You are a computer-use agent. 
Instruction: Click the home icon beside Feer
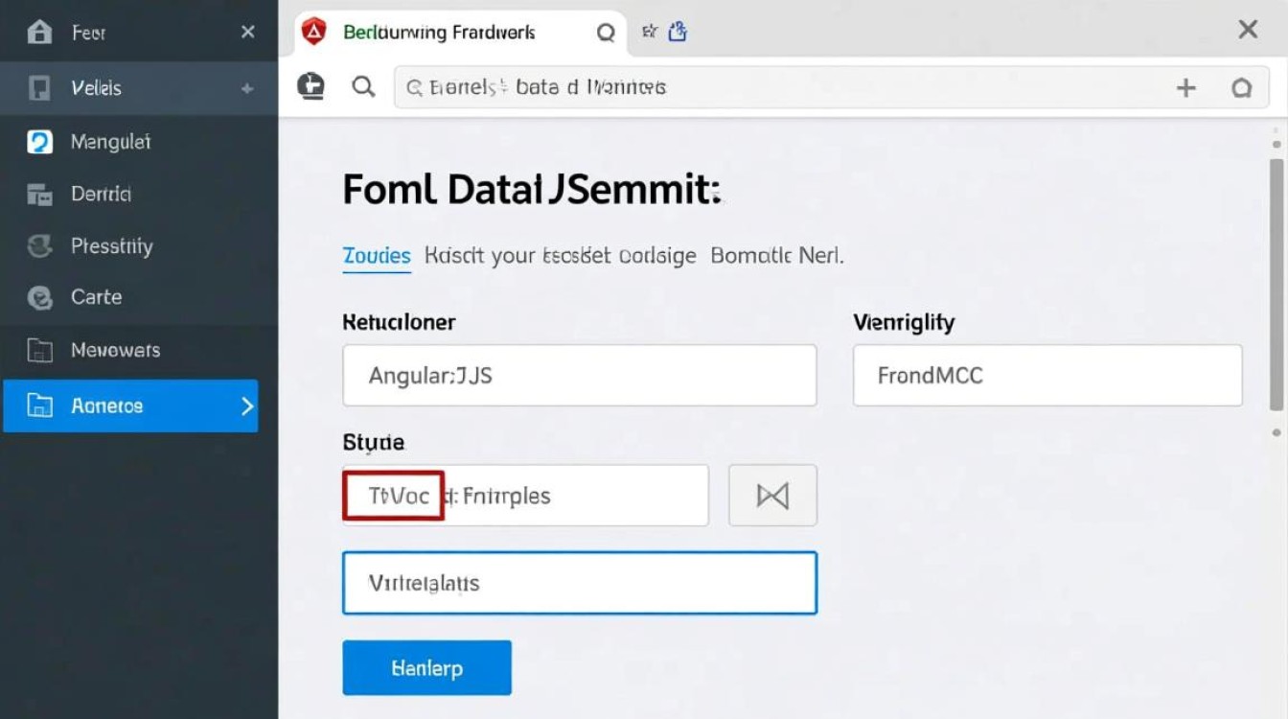[39, 33]
